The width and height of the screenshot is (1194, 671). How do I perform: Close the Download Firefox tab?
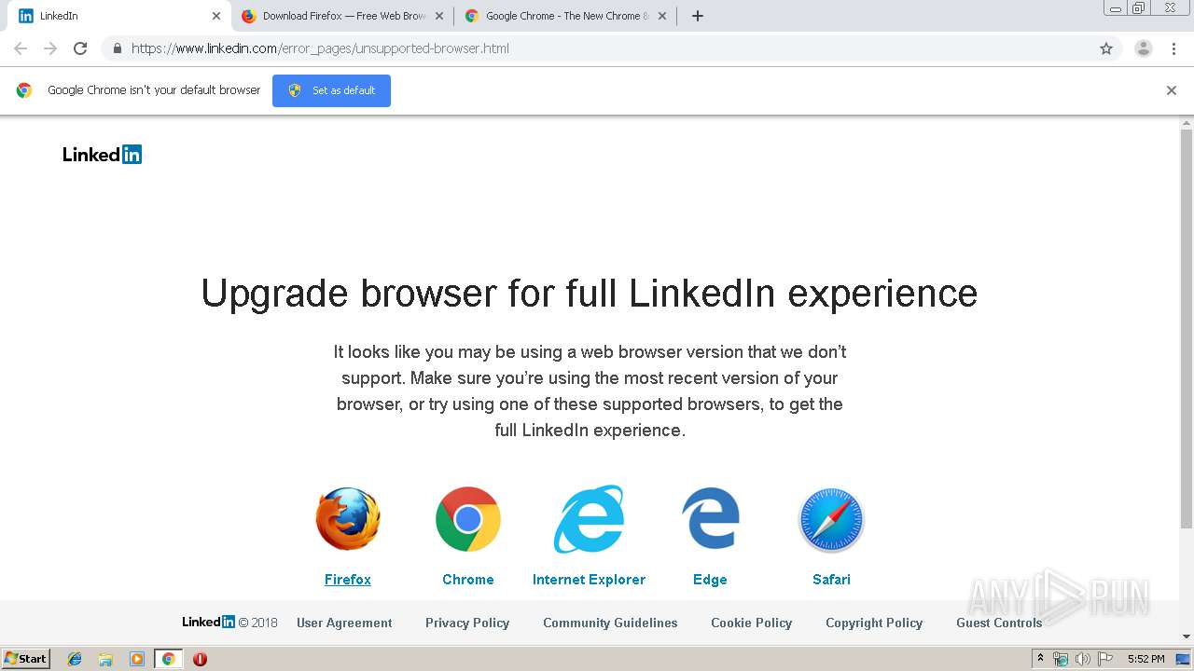coord(439,16)
